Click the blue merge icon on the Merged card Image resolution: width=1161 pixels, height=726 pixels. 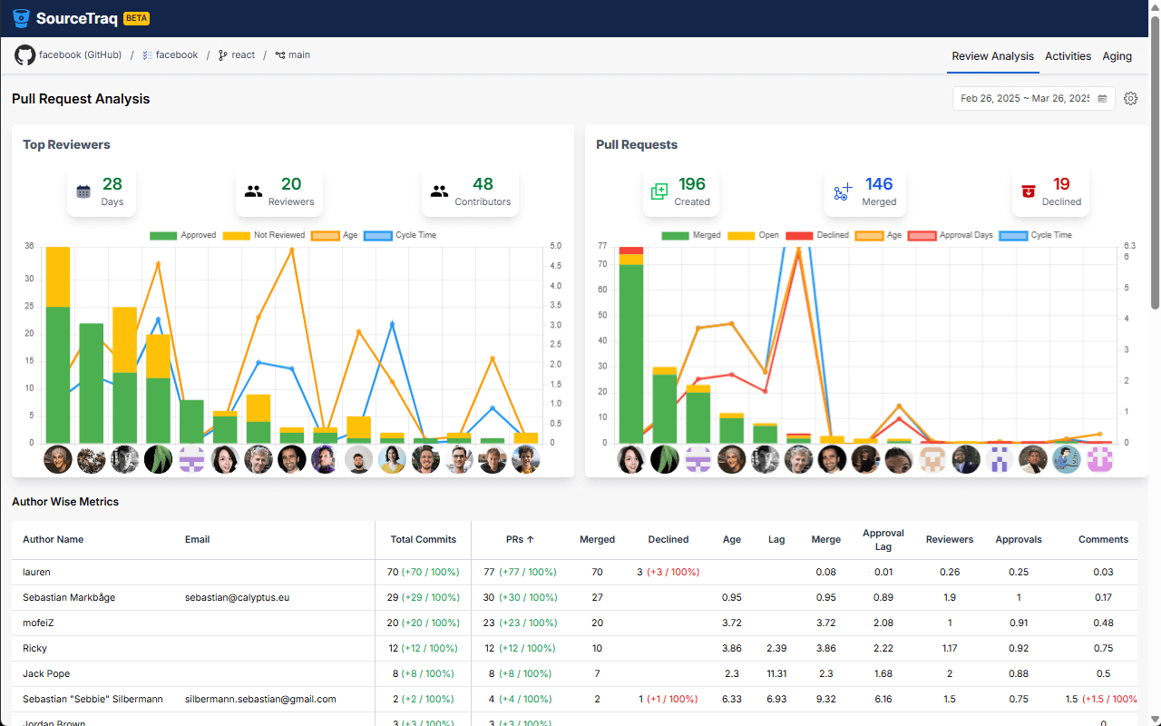click(x=842, y=191)
